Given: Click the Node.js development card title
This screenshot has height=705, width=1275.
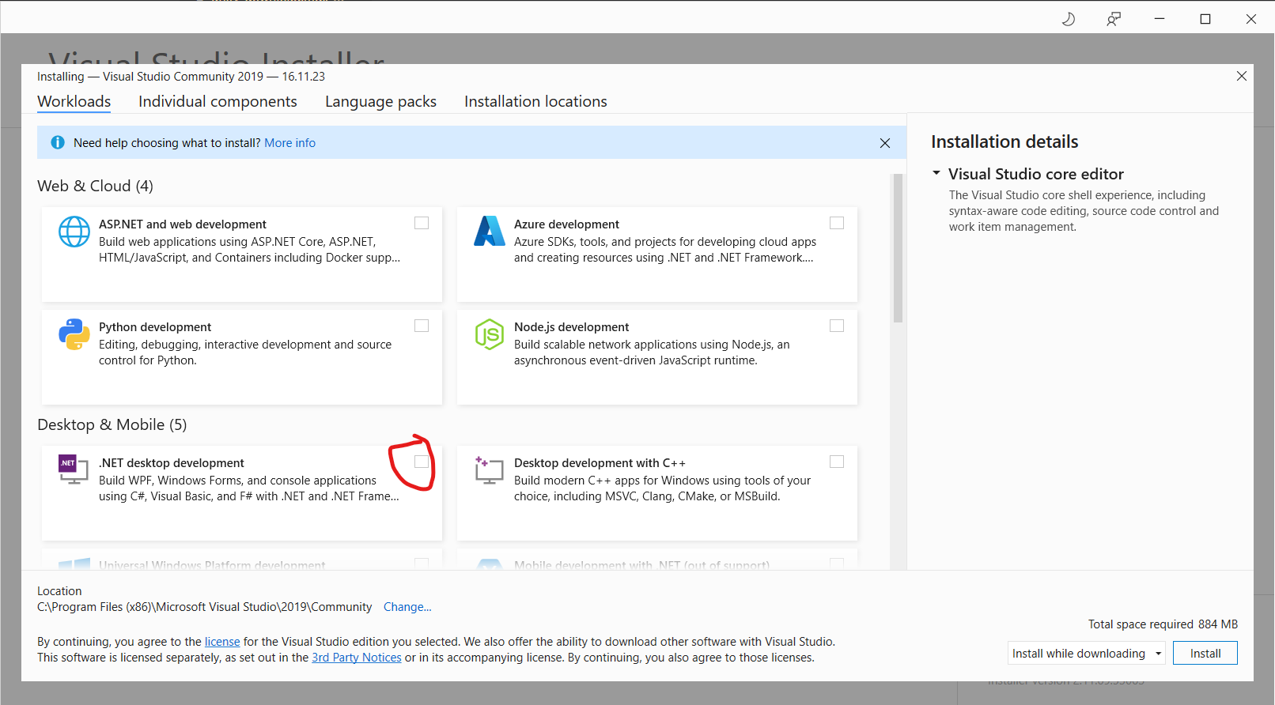Looking at the screenshot, I should (x=571, y=327).
